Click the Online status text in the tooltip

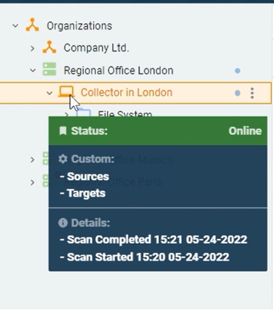pos(245,131)
